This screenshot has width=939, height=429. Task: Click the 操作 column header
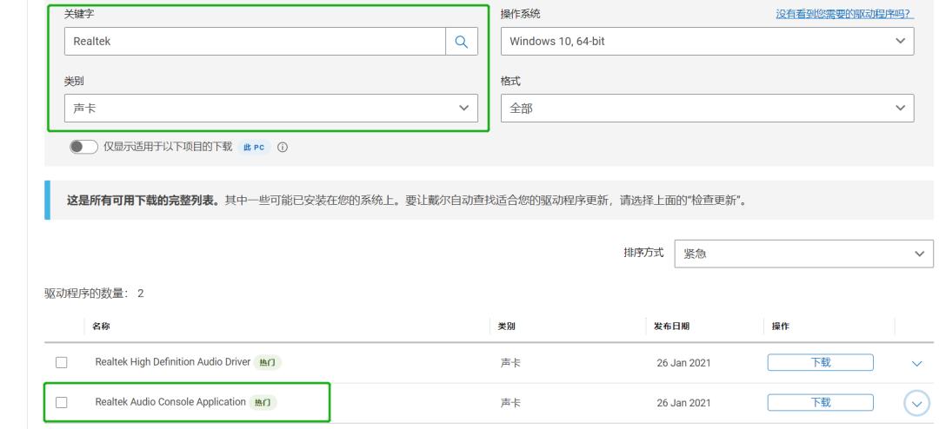(x=780, y=326)
